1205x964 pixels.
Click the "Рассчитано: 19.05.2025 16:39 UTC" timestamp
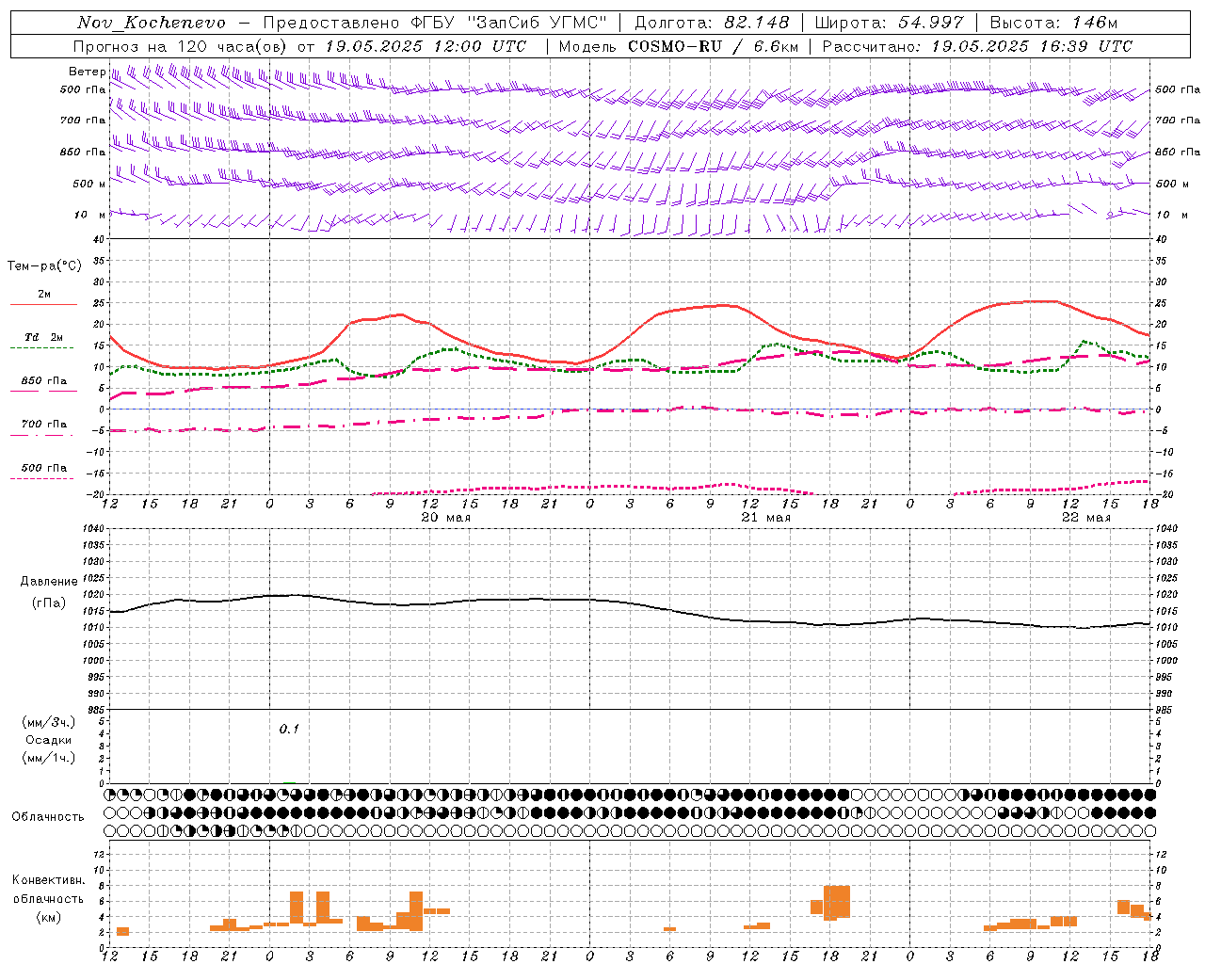(977, 46)
